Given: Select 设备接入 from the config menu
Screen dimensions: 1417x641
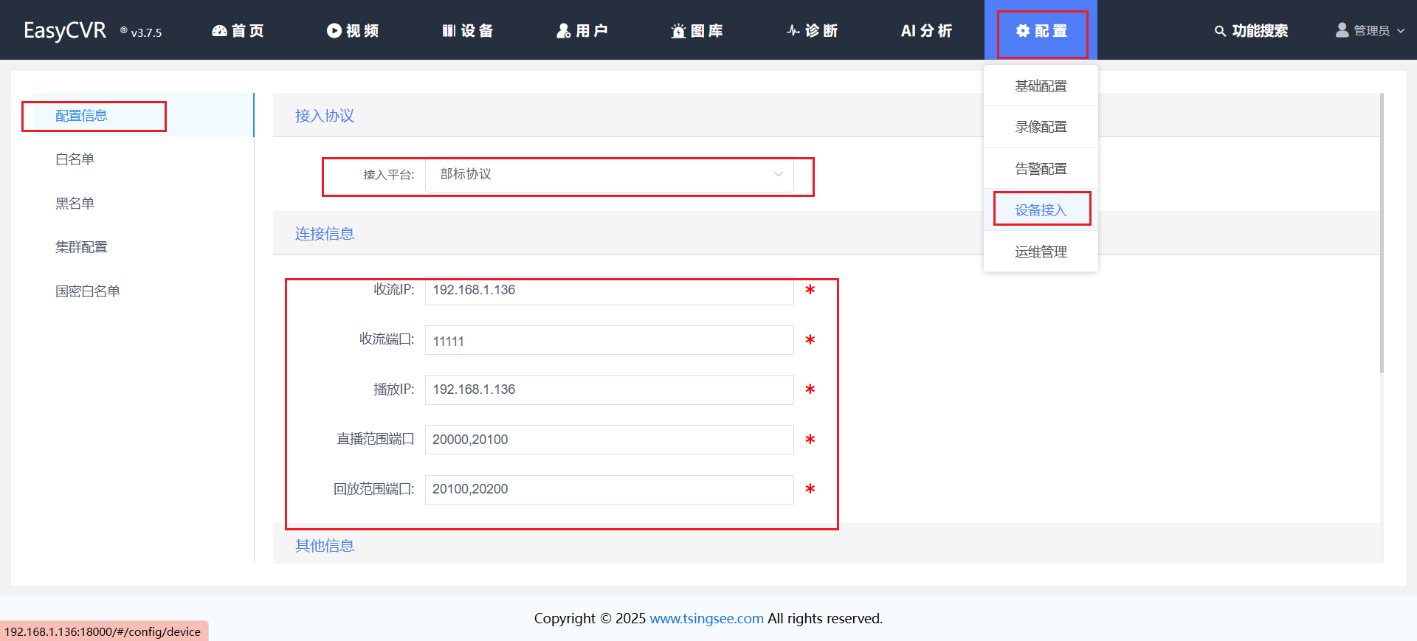Looking at the screenshot, I should 1041,210.
